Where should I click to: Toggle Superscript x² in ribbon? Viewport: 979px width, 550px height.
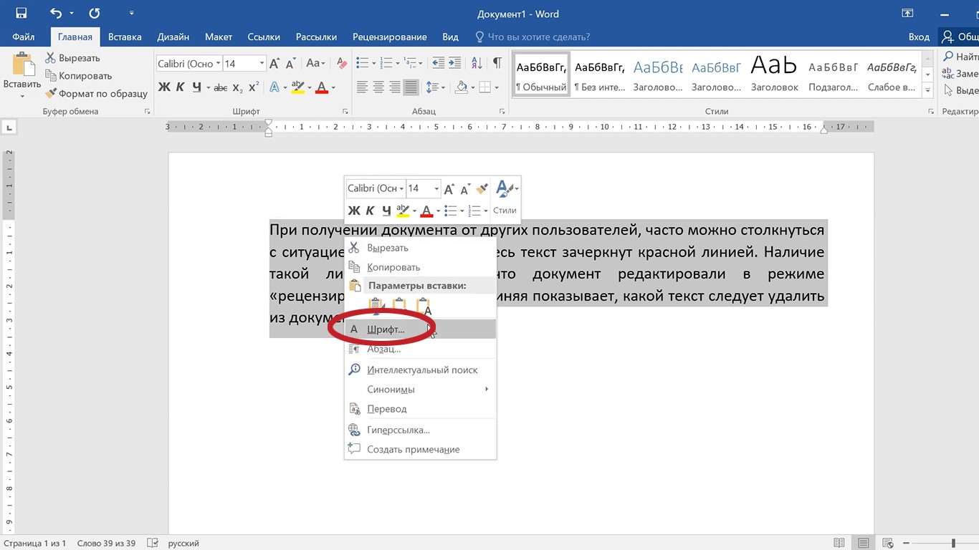click(254, 87)
